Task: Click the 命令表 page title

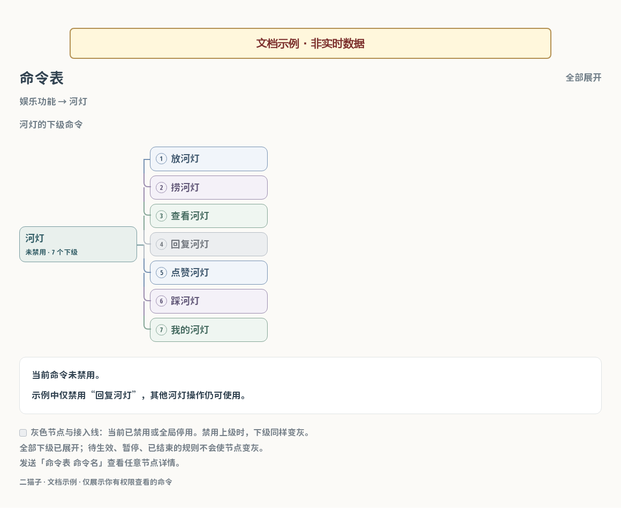Action: pyautogui.click(x=42, y=78)
